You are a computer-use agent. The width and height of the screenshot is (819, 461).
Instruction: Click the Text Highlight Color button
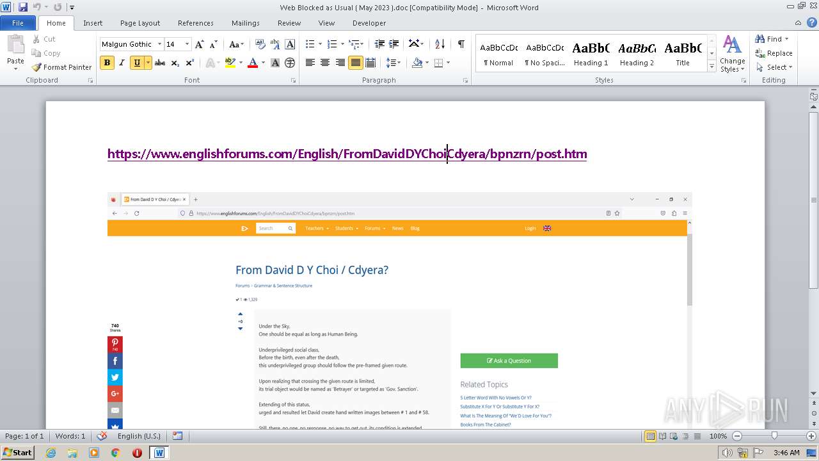click(x=230, y=63)
